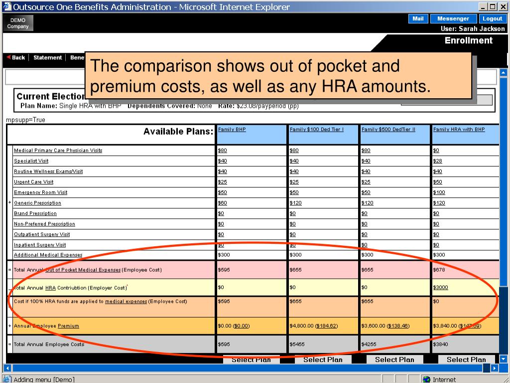The height and width of the screenshot is (383, 510).
Task: Click Urgent Care Visit link
Action: pos(33,182)
